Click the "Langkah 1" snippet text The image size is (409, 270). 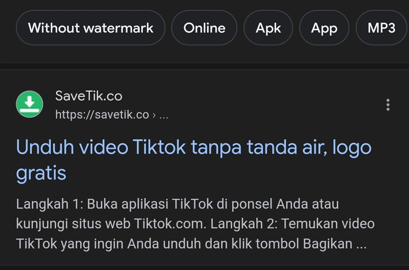pyautogui.click(x=48, y=204)
